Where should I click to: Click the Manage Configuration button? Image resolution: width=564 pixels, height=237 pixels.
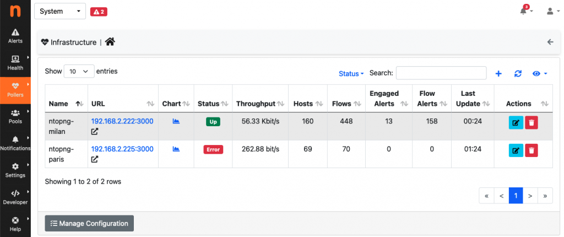click(89, 223)
